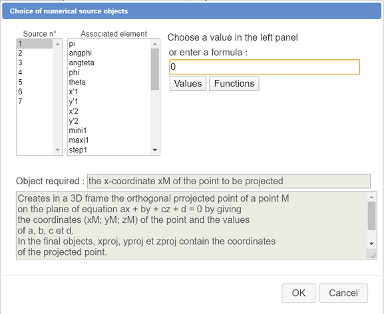Open the Values button menu
The height and width of the screenshot is (314, 384).
188,84
